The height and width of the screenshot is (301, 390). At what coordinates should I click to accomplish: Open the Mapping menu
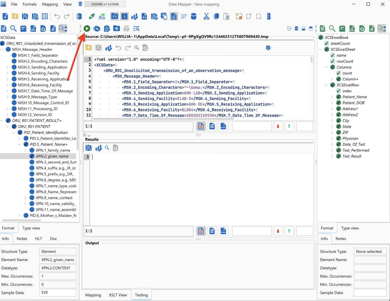click(50, 4)
